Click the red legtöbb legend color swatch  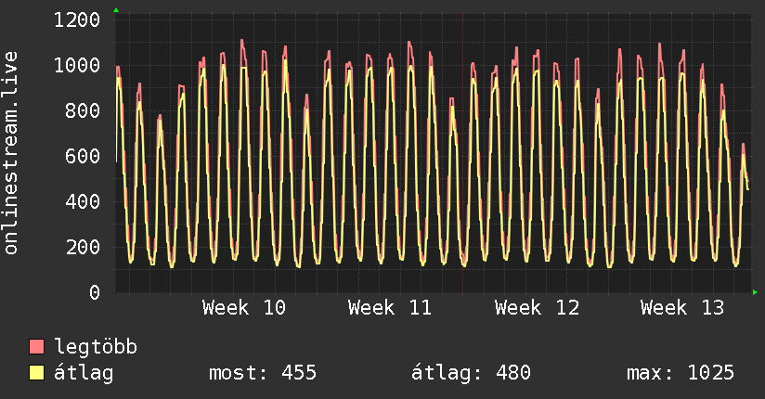36,348
